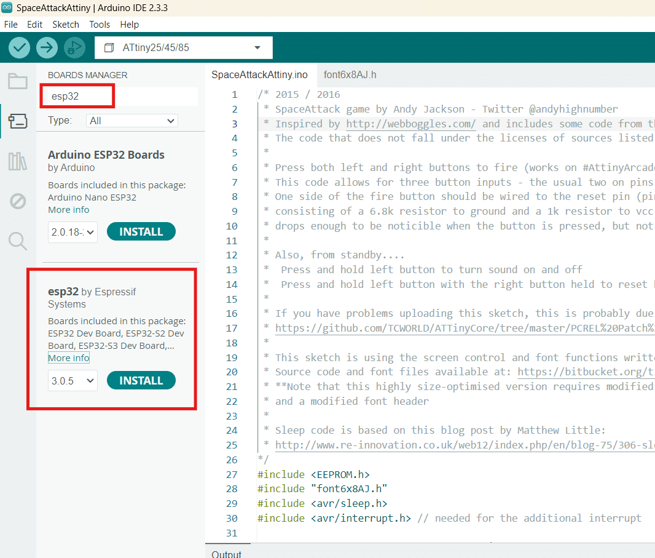Follow the github.com/TCWORLD/ATTinyCore link on line 17
This screenshot has width=655, height=558.
click(465, 329)
